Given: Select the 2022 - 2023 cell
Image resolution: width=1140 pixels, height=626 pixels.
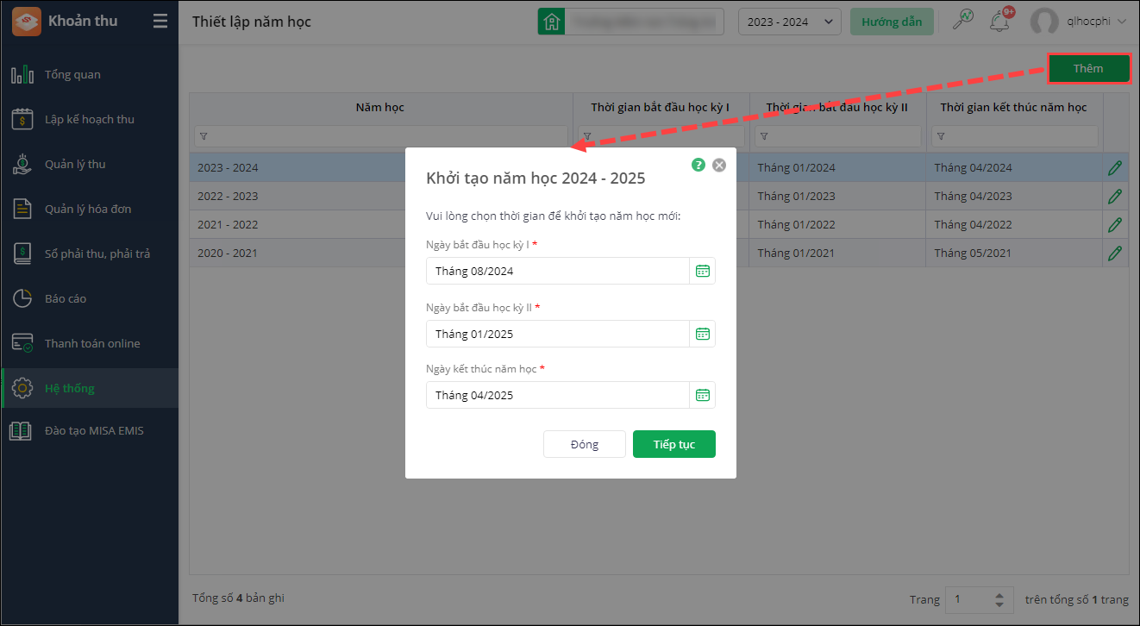Looking at the screenshot, I should point(228,197).
